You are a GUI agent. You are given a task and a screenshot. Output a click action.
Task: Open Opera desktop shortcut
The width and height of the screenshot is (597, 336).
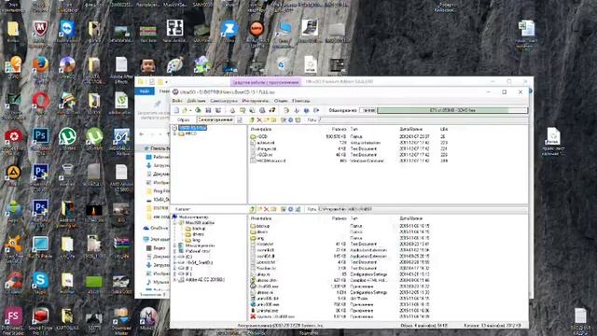[40, 102]
